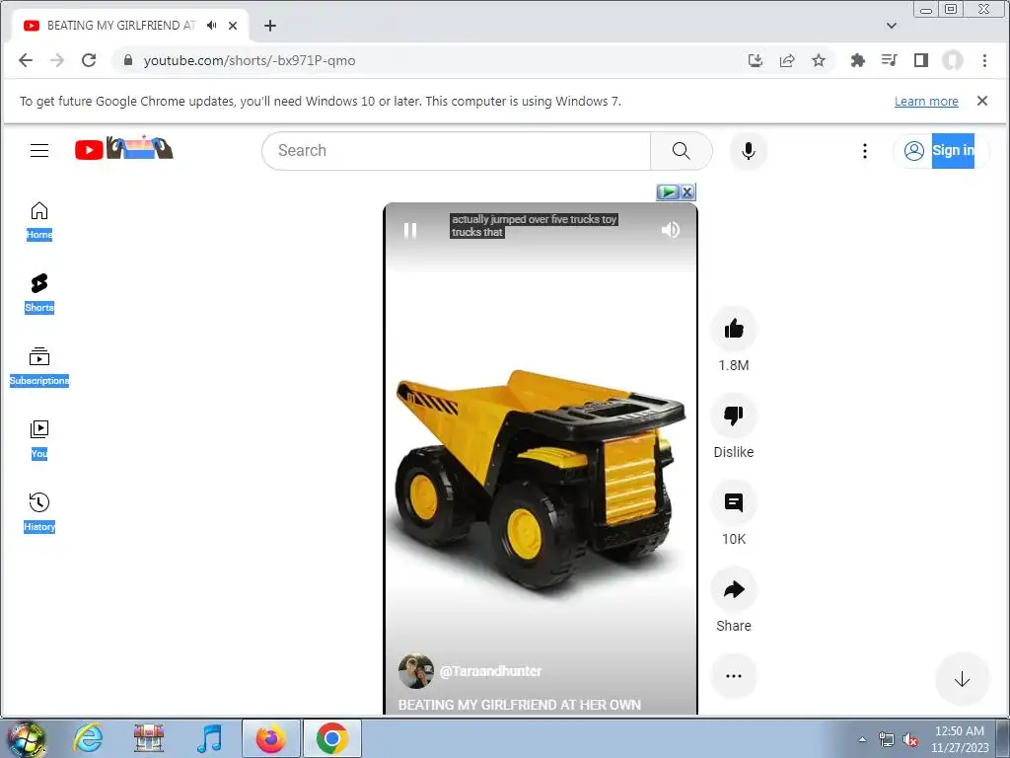1010x758 pixels.
Task: Click the padlock site info icon
Action: (128, 60)
